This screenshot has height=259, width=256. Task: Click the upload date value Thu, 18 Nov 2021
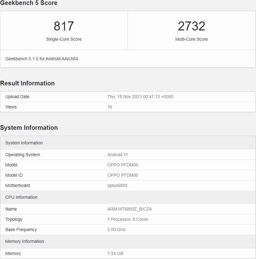(140, 97)
